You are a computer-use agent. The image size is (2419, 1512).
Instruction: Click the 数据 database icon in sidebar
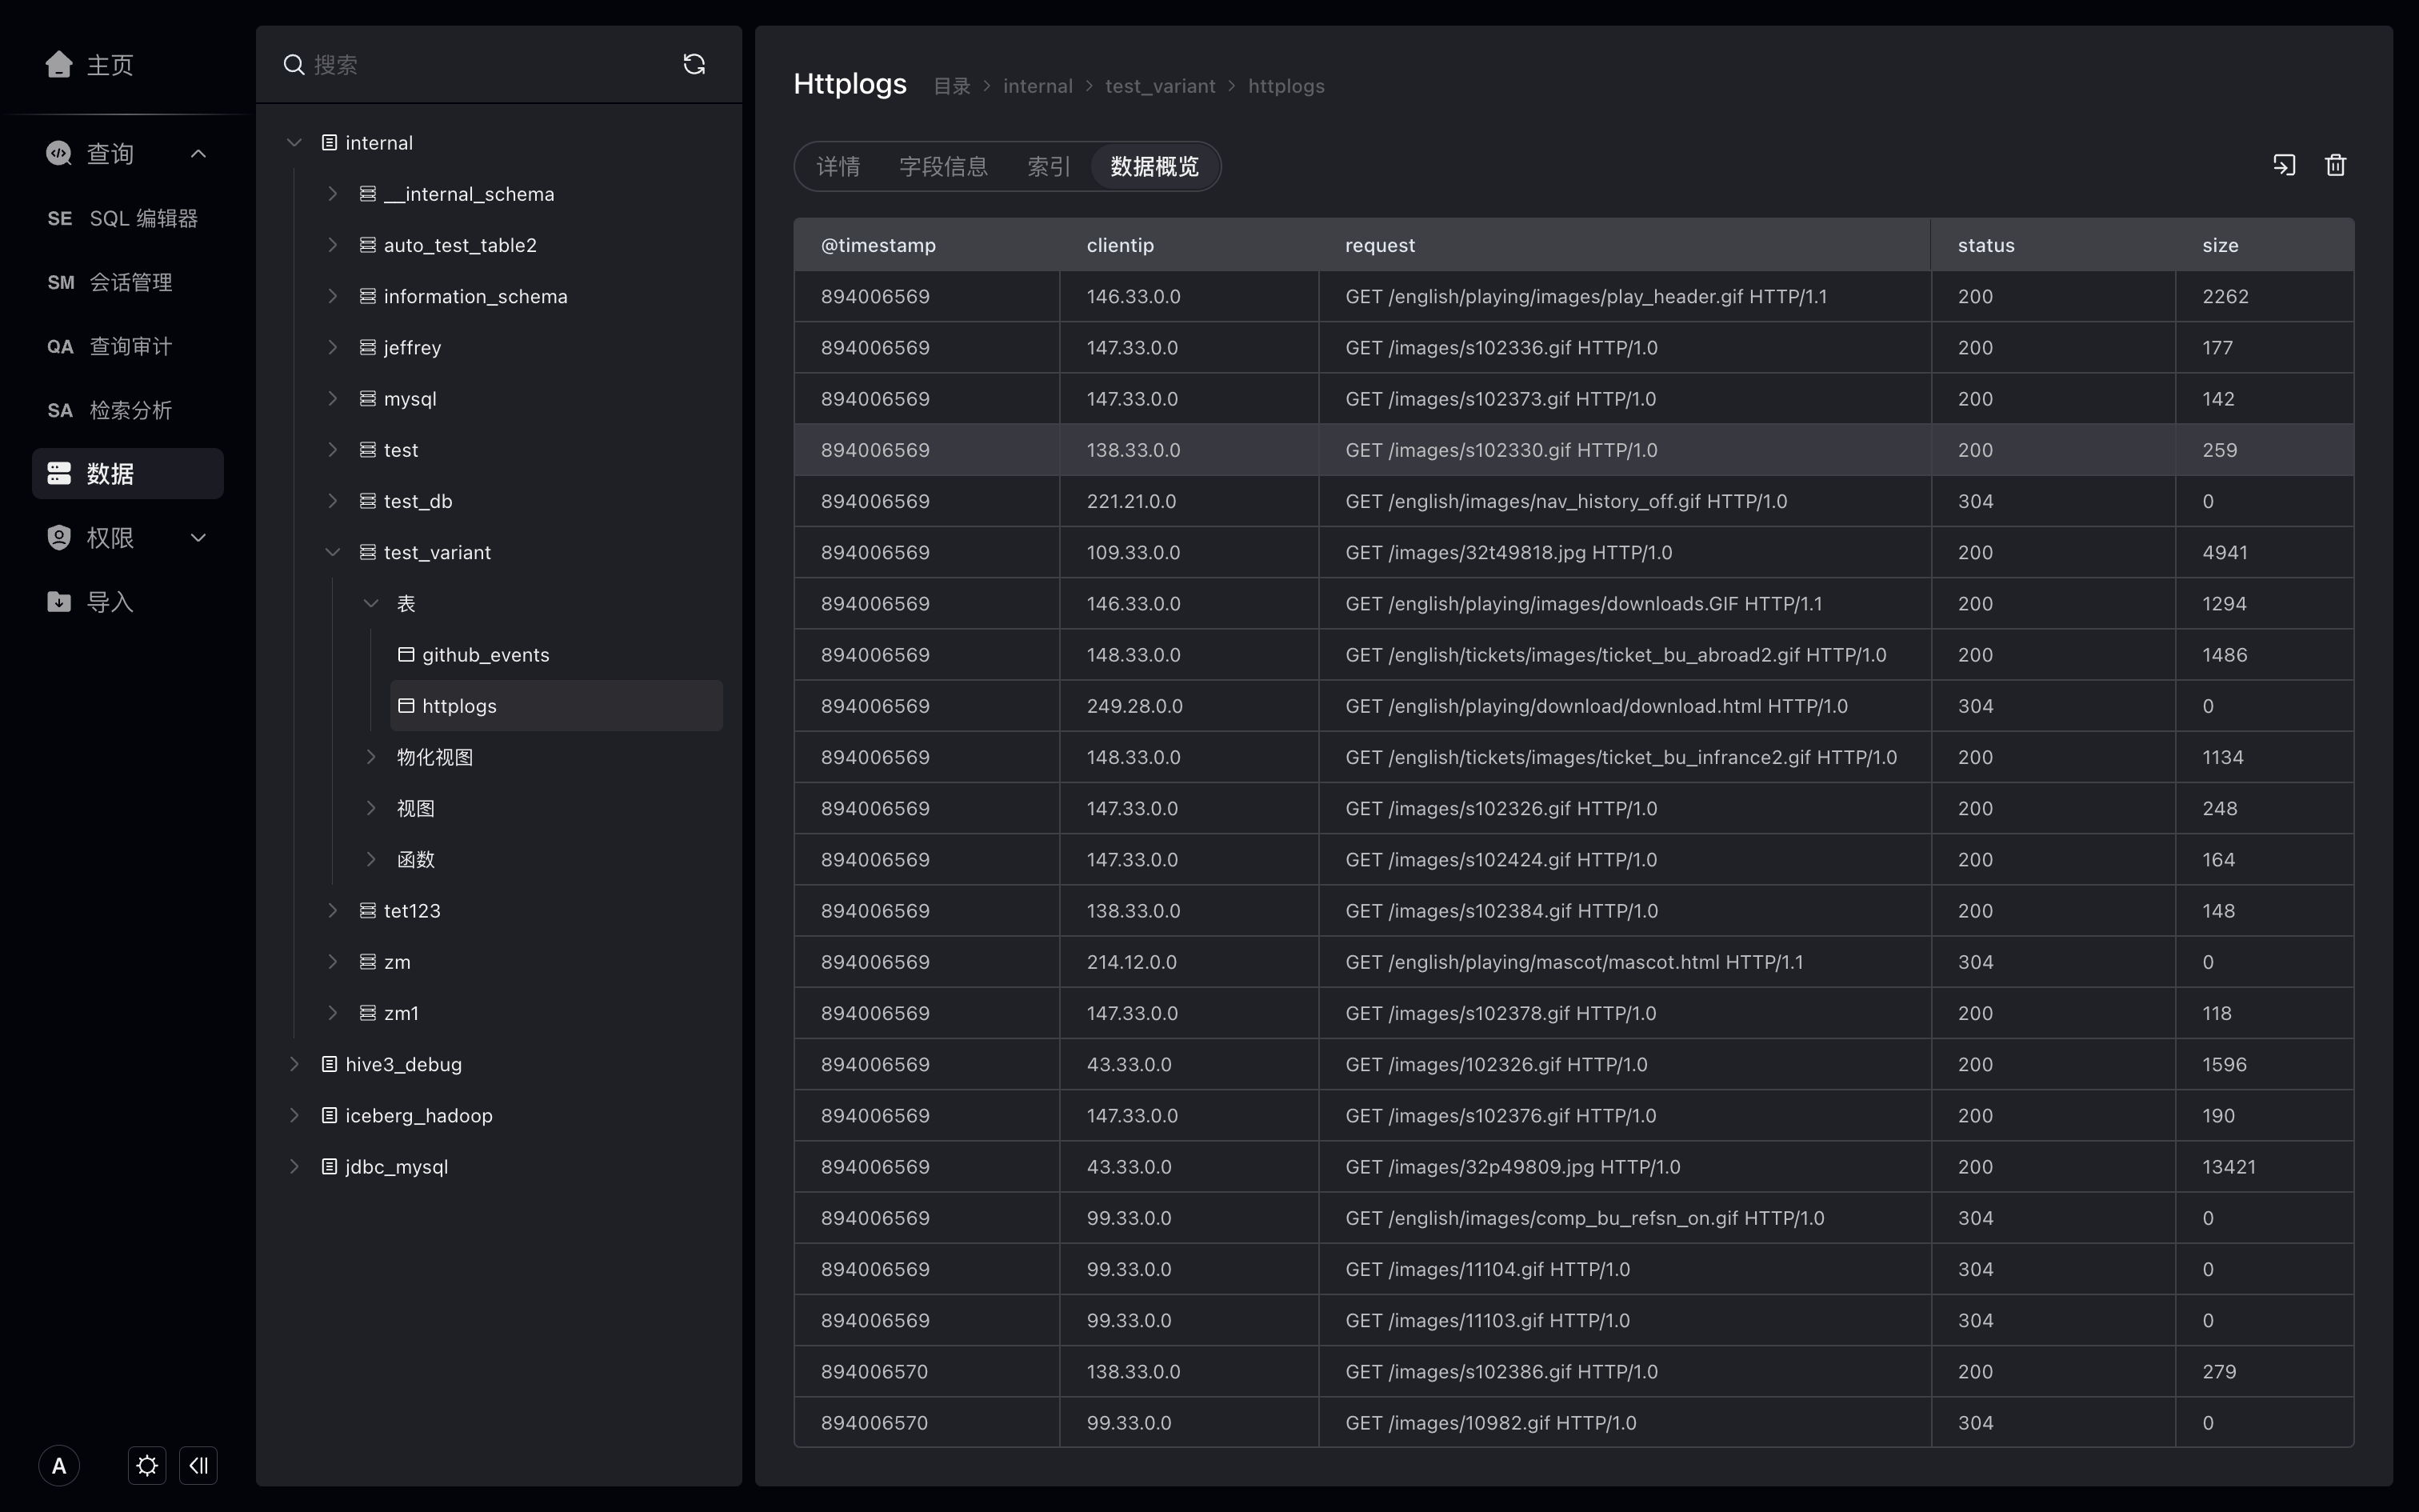coord(59,473)
